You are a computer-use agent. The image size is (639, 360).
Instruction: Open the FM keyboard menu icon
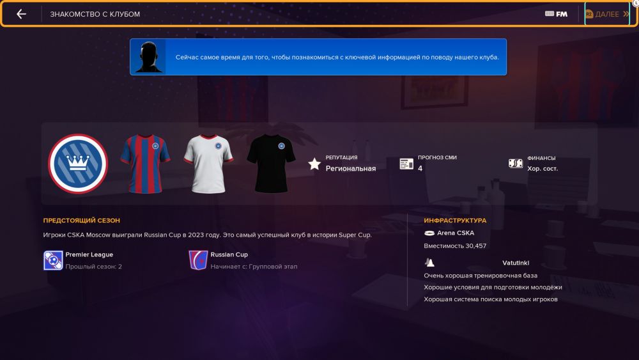pos(556,14)
